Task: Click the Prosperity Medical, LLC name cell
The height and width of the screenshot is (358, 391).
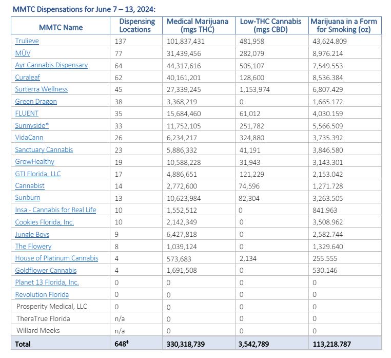Action: pos(52,306)
